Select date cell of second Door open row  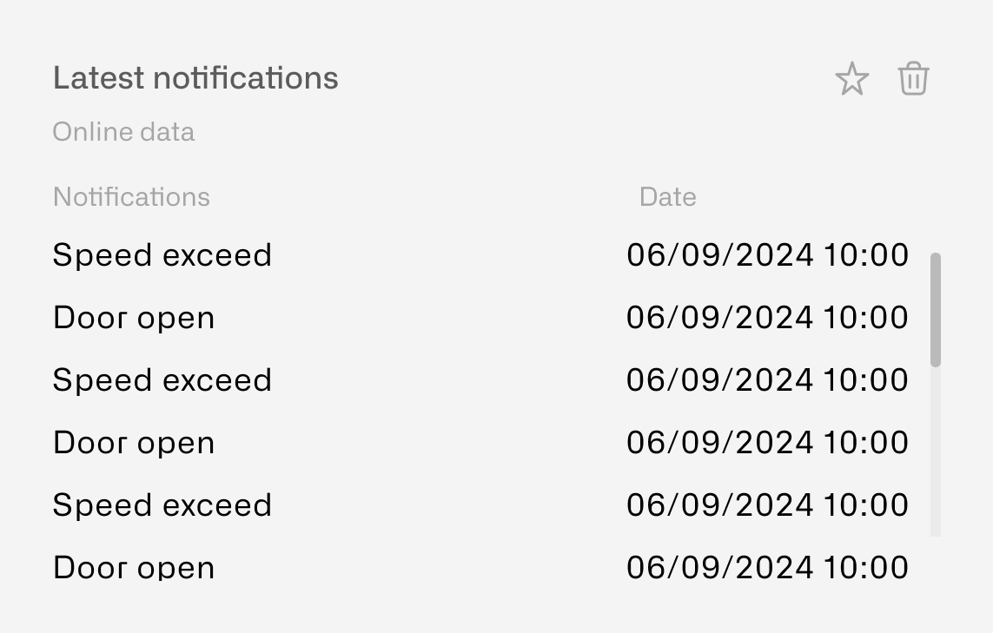767,443
